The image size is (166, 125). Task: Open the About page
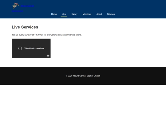(x=99, y=14)
